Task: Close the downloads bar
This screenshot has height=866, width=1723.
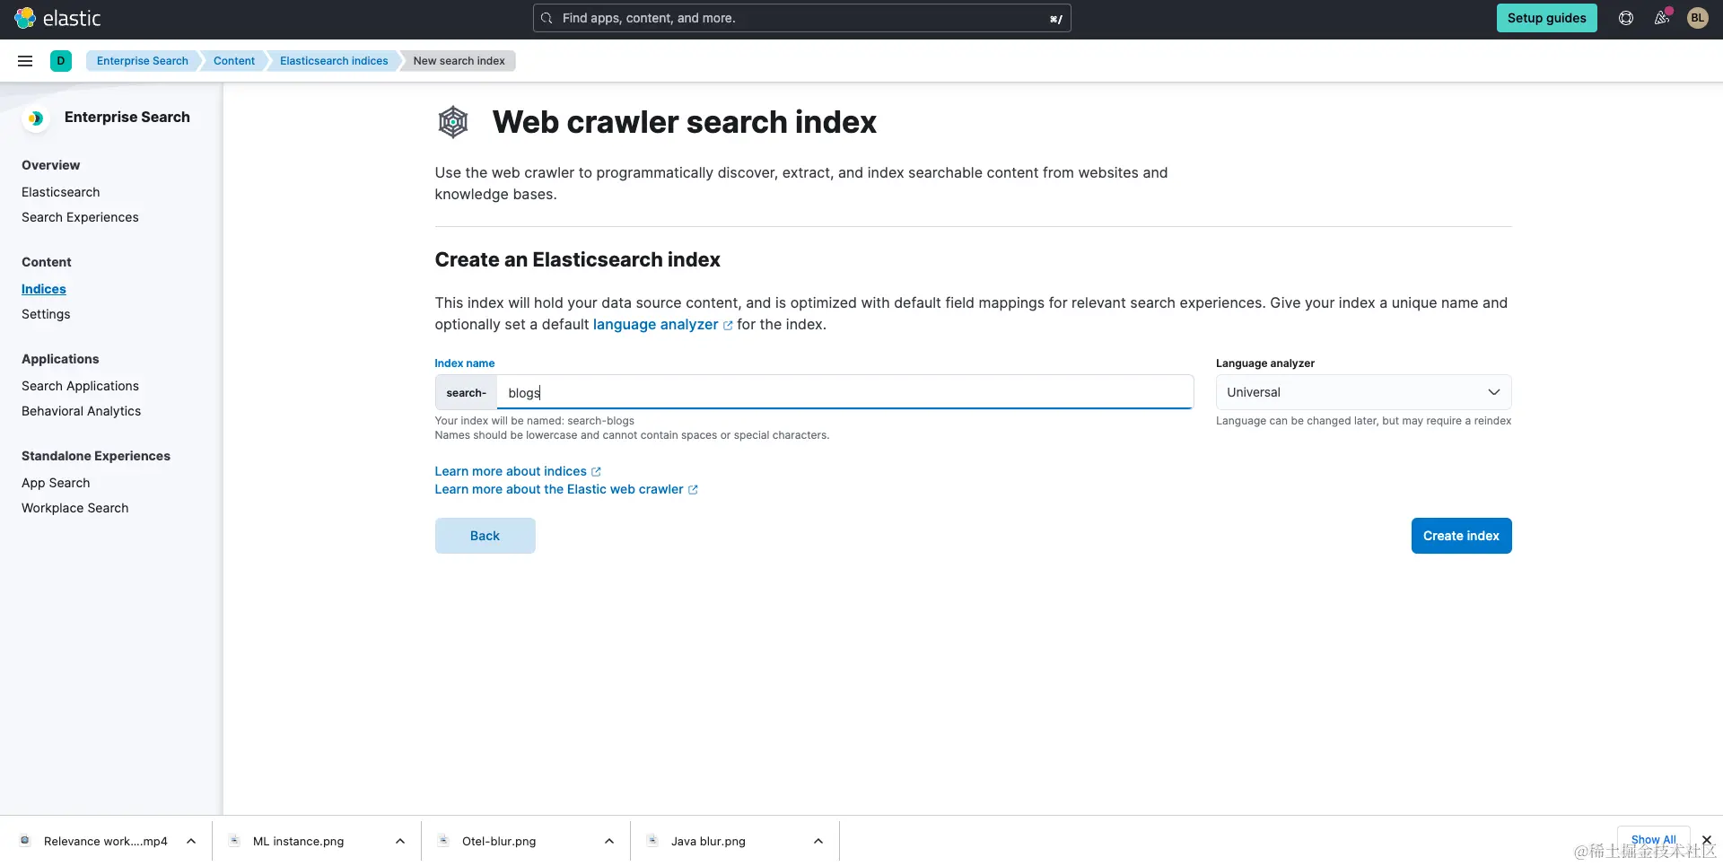Action: coord(1707,840)
